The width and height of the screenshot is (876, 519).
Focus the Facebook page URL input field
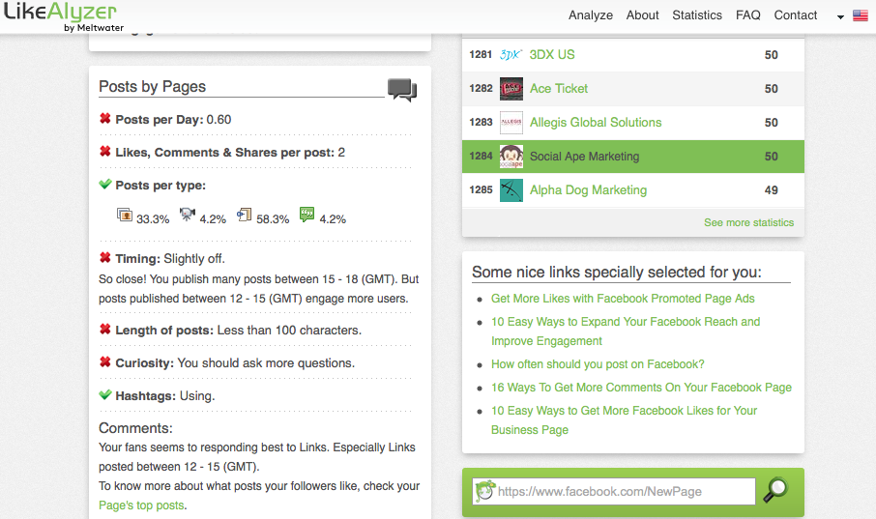click(623, 492)
